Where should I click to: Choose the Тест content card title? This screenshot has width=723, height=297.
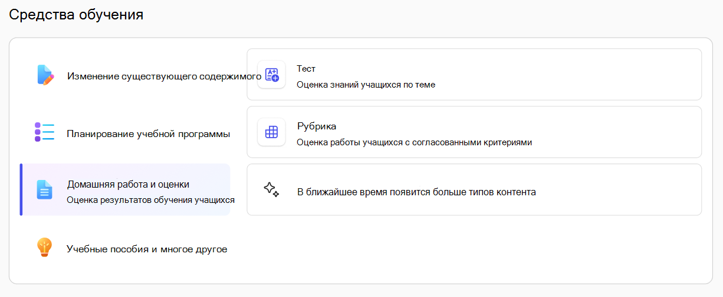point(306,69)
